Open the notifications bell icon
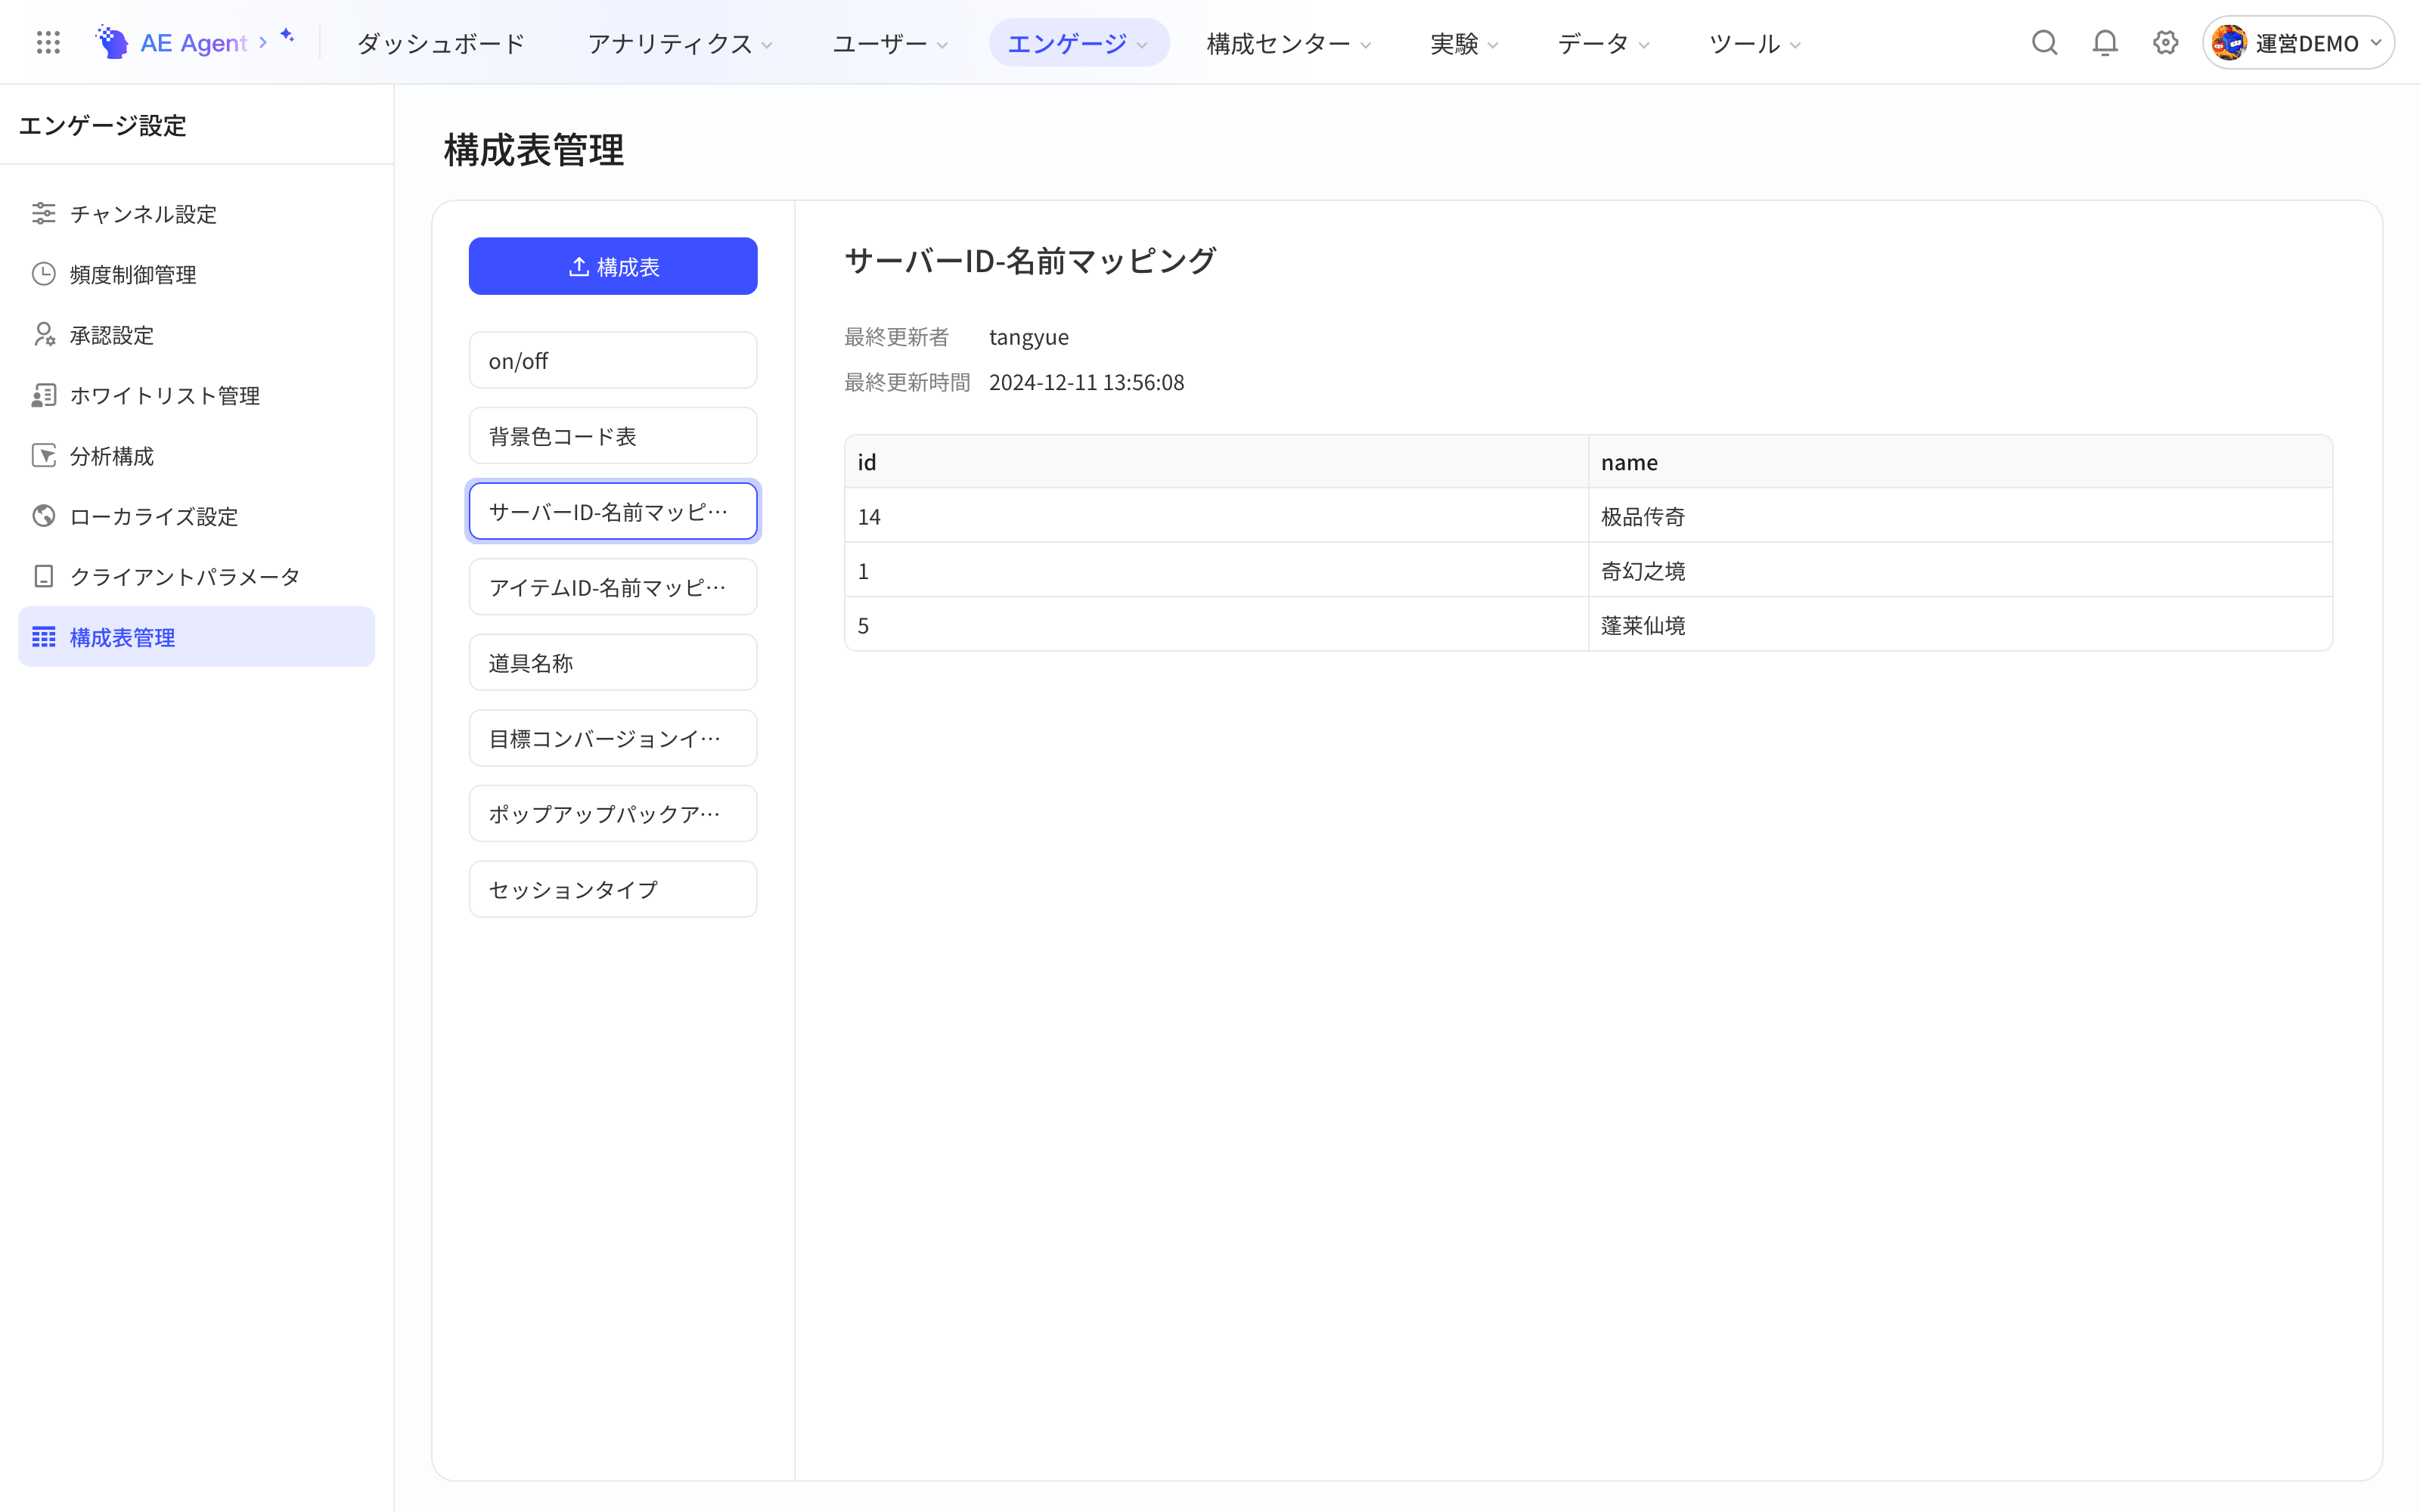 coord(2105,43)
